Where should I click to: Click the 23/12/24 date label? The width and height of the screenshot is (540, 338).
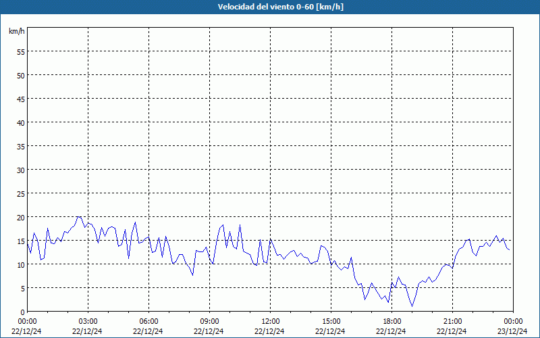pyautogui.click(x=513, y=331)
